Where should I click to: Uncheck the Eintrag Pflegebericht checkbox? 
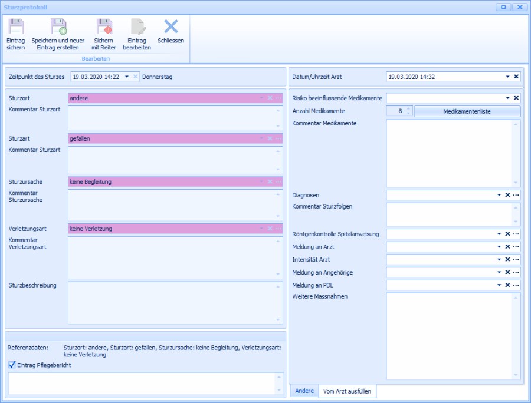tap(12, 365)
